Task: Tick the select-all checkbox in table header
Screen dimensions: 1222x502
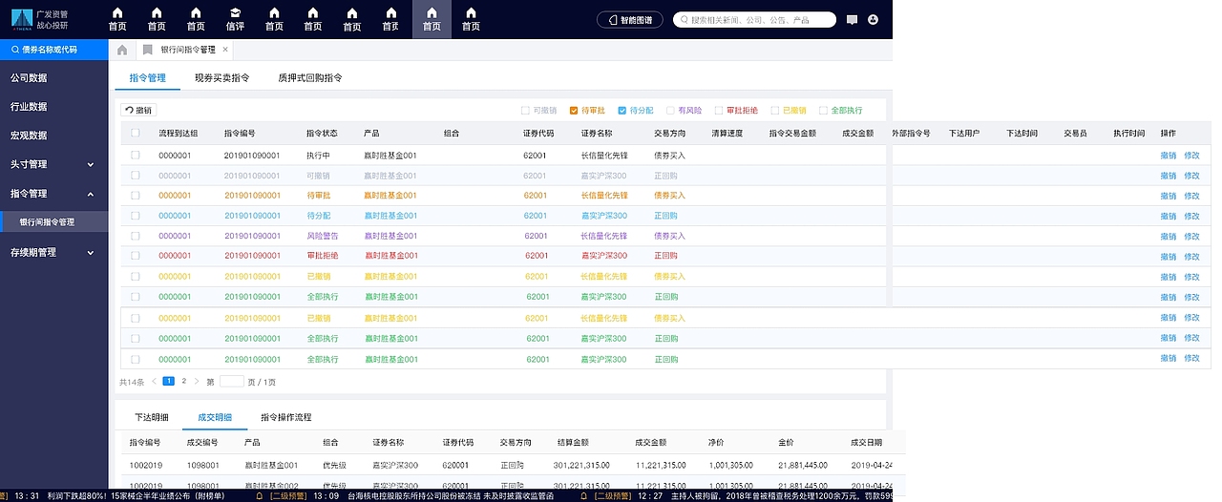Action: (x=136, y=134)
